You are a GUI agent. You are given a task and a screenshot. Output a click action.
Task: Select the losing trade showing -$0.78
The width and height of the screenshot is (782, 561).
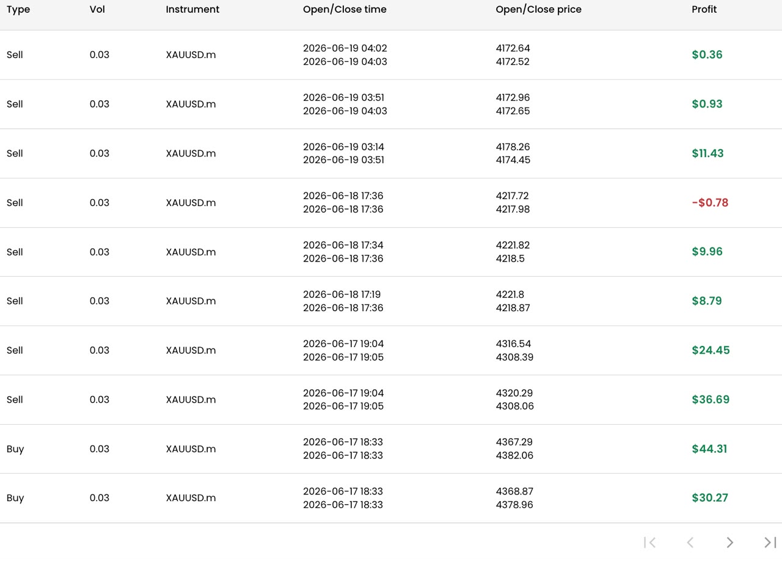[391, 203]
